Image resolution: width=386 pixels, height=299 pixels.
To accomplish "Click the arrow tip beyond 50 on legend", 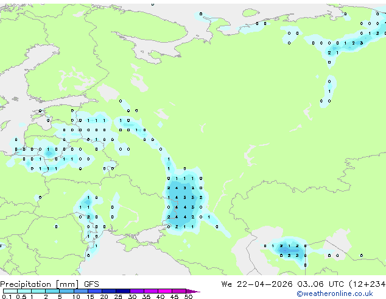I will pos(193,291).
